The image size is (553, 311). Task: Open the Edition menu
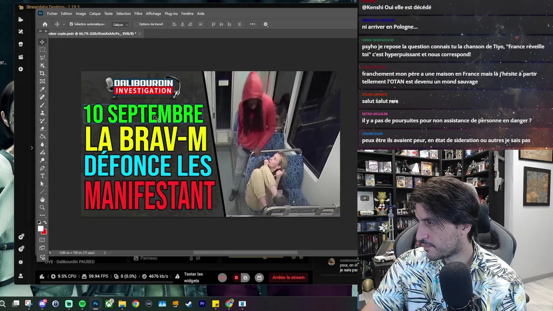[x=67, y=13]
